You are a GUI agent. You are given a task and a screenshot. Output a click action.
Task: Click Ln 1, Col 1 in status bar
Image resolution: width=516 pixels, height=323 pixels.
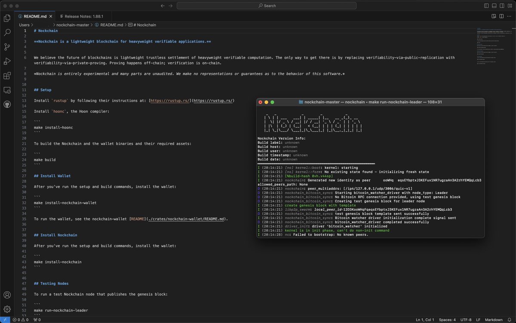(426, 320)
